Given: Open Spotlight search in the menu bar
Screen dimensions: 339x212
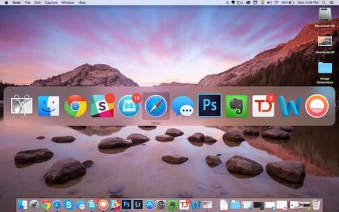Looking at the screenshot, I should (x=324, y=3).
